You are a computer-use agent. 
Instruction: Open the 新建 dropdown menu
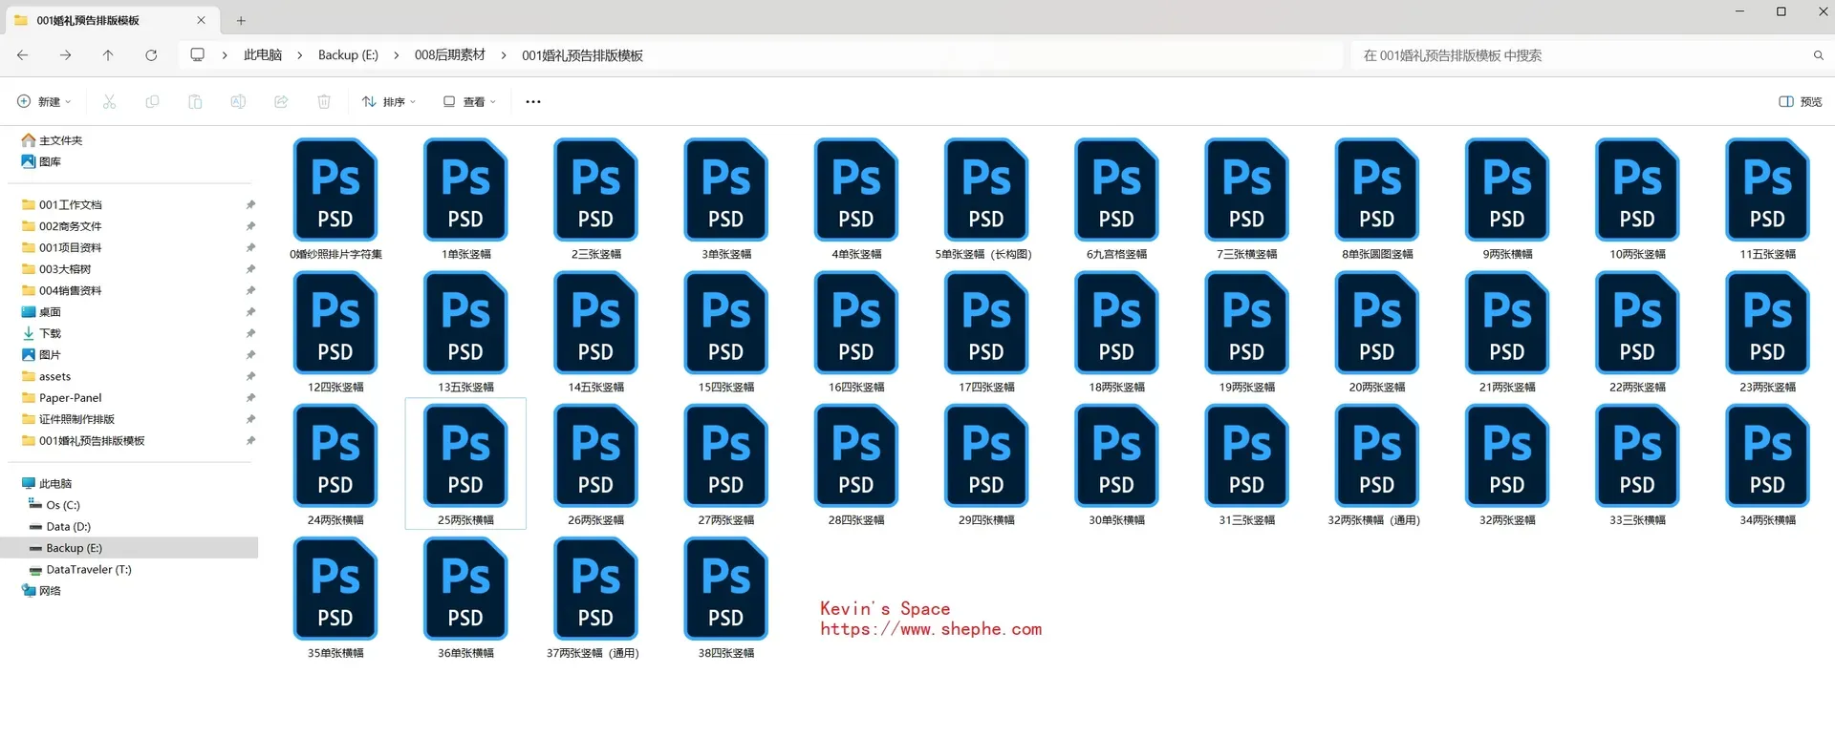click(44, 101)
